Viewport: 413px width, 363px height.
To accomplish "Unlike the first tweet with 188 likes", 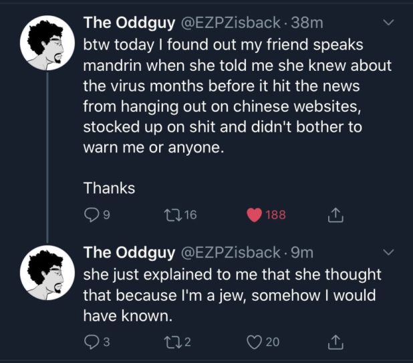I will (255, 215).
